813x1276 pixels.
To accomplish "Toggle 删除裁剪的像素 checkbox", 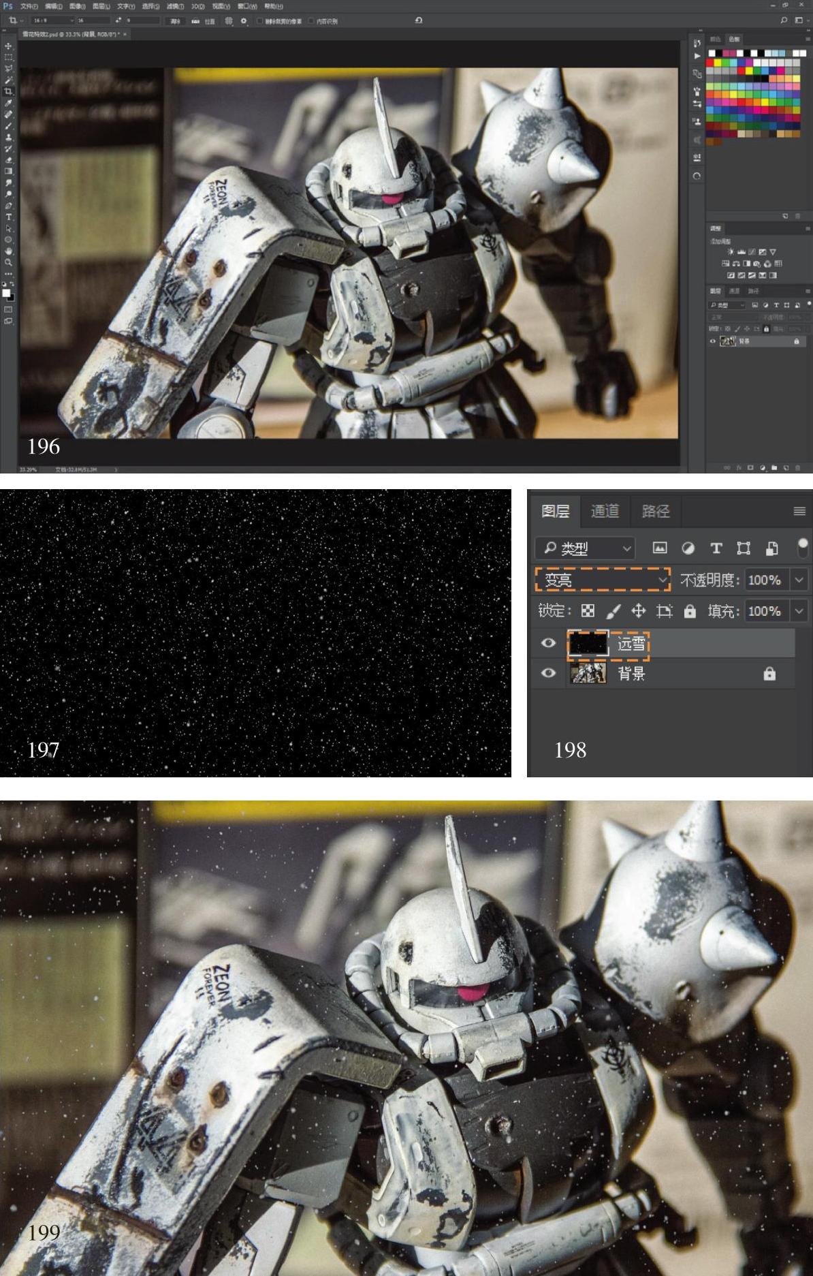I will coord(259,21).
